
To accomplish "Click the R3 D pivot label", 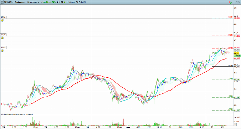I will click(231, 17).
